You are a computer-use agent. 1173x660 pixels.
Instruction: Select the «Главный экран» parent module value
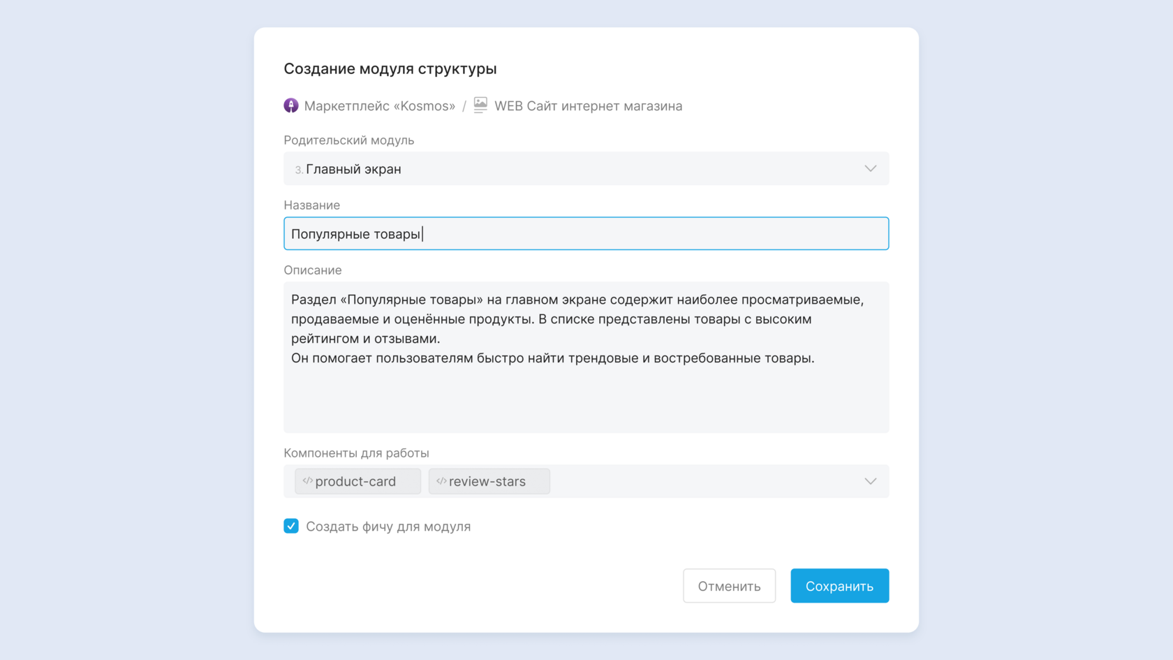click(353, 169)
